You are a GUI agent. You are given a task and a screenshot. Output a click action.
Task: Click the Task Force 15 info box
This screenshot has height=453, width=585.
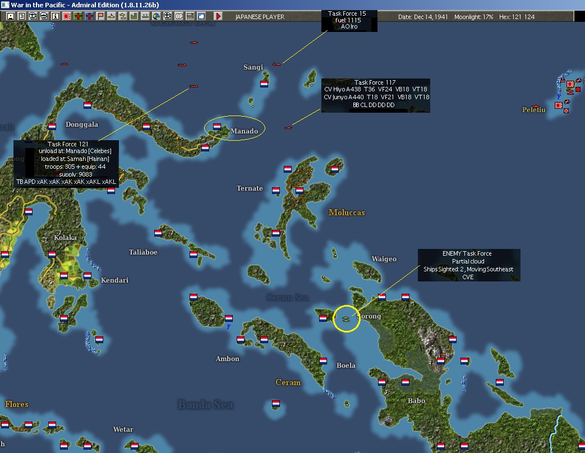click(349, 20)
